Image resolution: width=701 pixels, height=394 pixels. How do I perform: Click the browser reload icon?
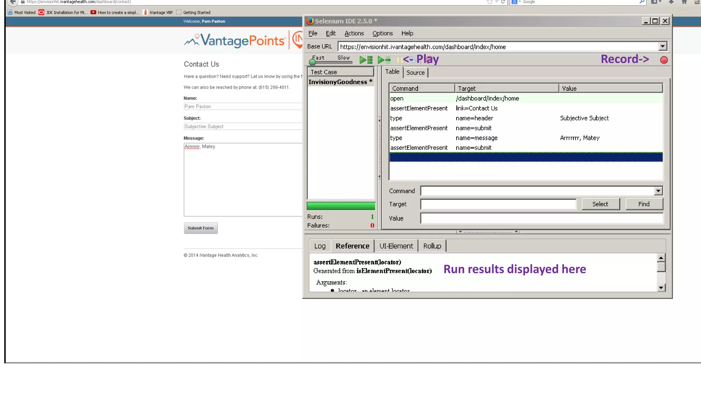point(503,2)
